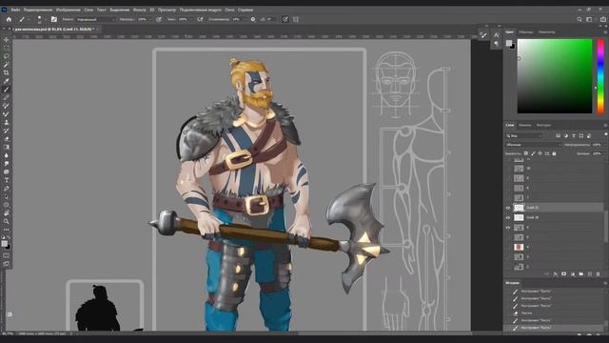Click the foreground color swatch in toolbar
Viewport: 609px width, 343px height.
click(4, 244)
